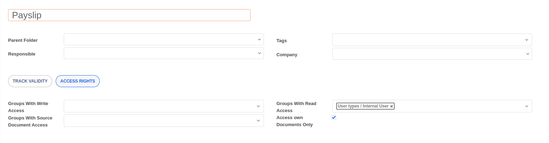The height and width of the screenshot is (143, 549).
Task: Expand Groups With Read Access arrow
Action: click(x=527, y=106)
